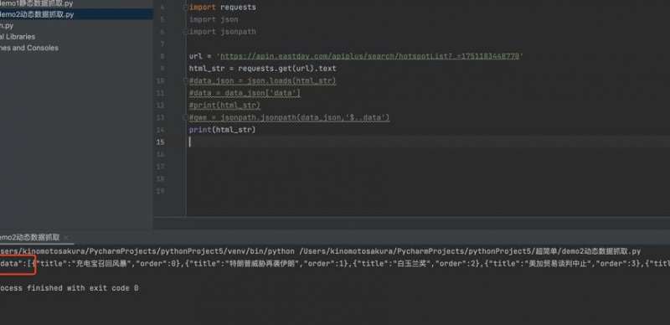Screen dimensions: 670x325
Task: Click the 'print(html_str)' statement on line 14
Action: (x=222, y=130)
